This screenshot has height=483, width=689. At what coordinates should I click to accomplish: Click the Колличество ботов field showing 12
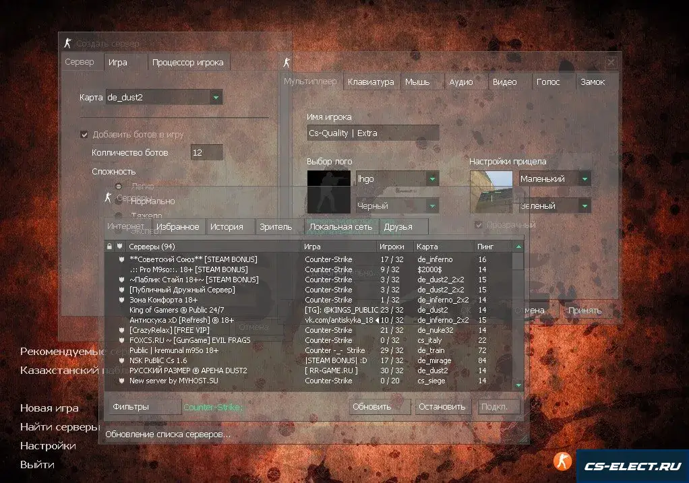pyautogui.click(x=206, y=152)
